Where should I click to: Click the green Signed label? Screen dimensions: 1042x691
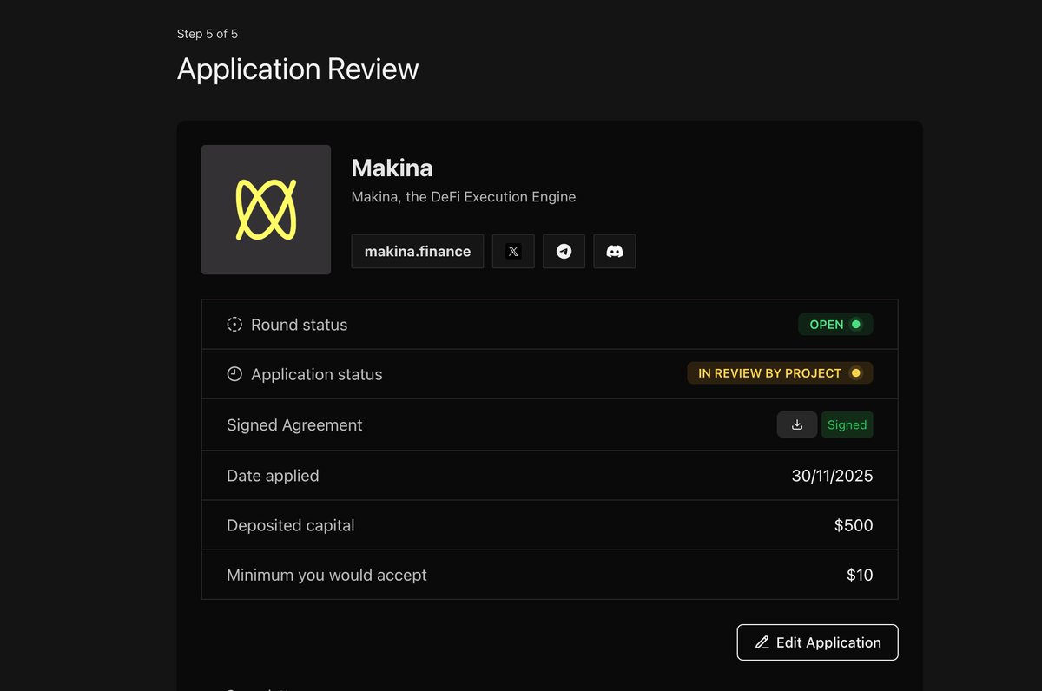tap(847, 424)
